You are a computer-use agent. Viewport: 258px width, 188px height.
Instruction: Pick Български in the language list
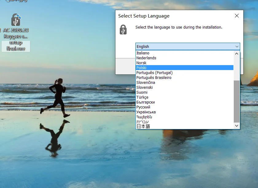[x=185, y=102]
